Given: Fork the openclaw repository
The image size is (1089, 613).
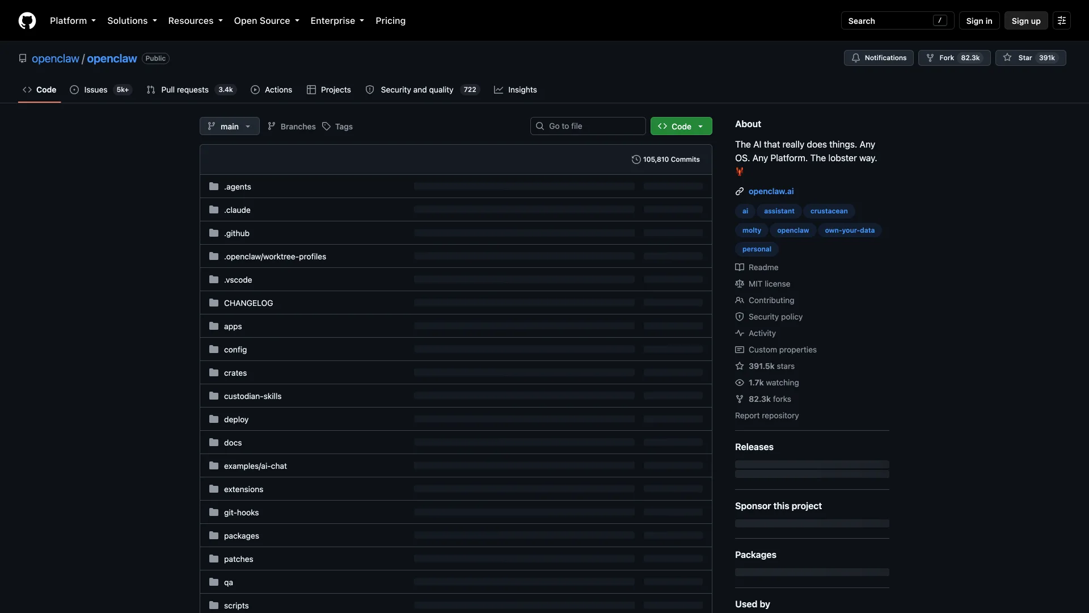Looking at the screenshot, I should (954, 58).
